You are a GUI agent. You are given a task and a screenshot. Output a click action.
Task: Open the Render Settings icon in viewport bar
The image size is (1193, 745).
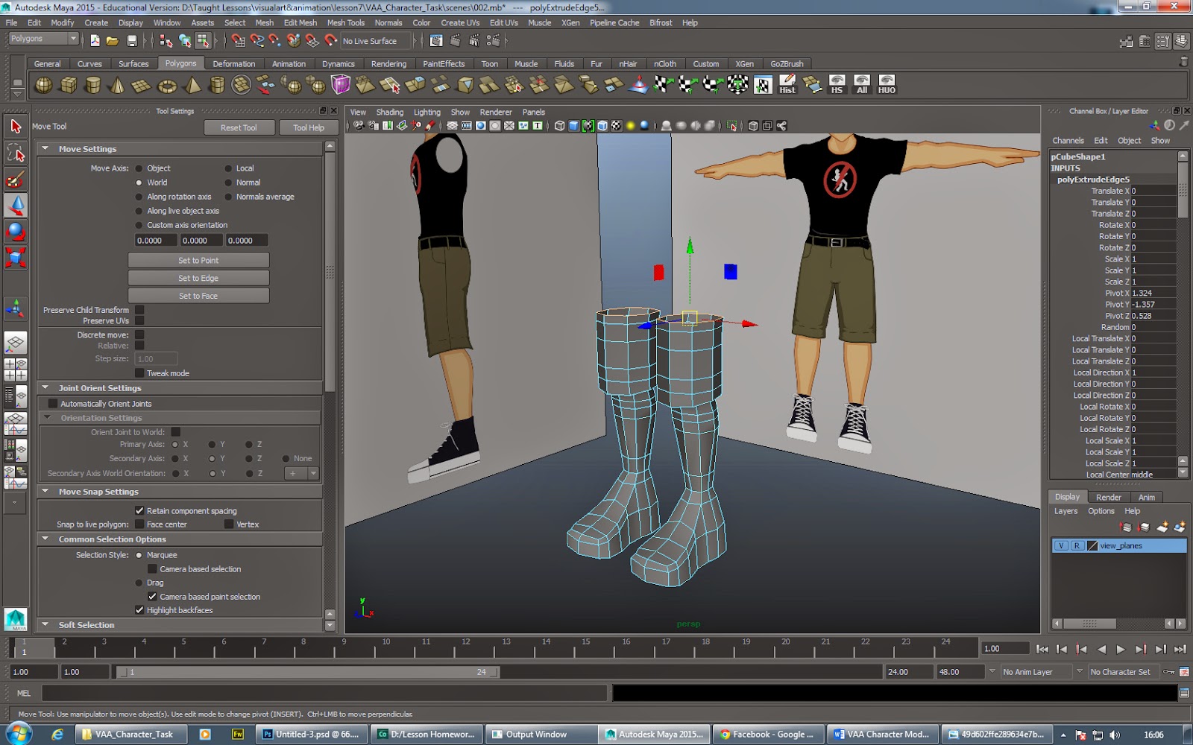pos(465,125)
